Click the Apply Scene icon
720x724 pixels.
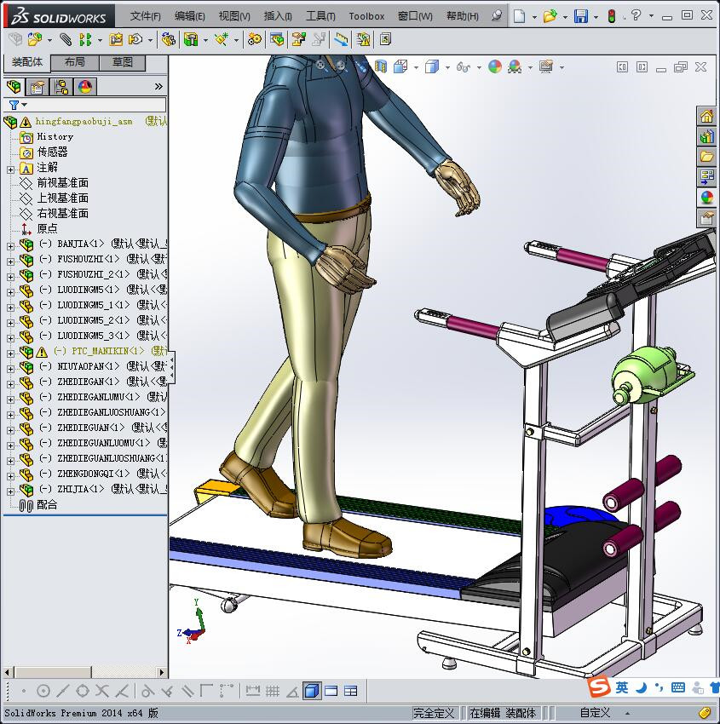515,67
